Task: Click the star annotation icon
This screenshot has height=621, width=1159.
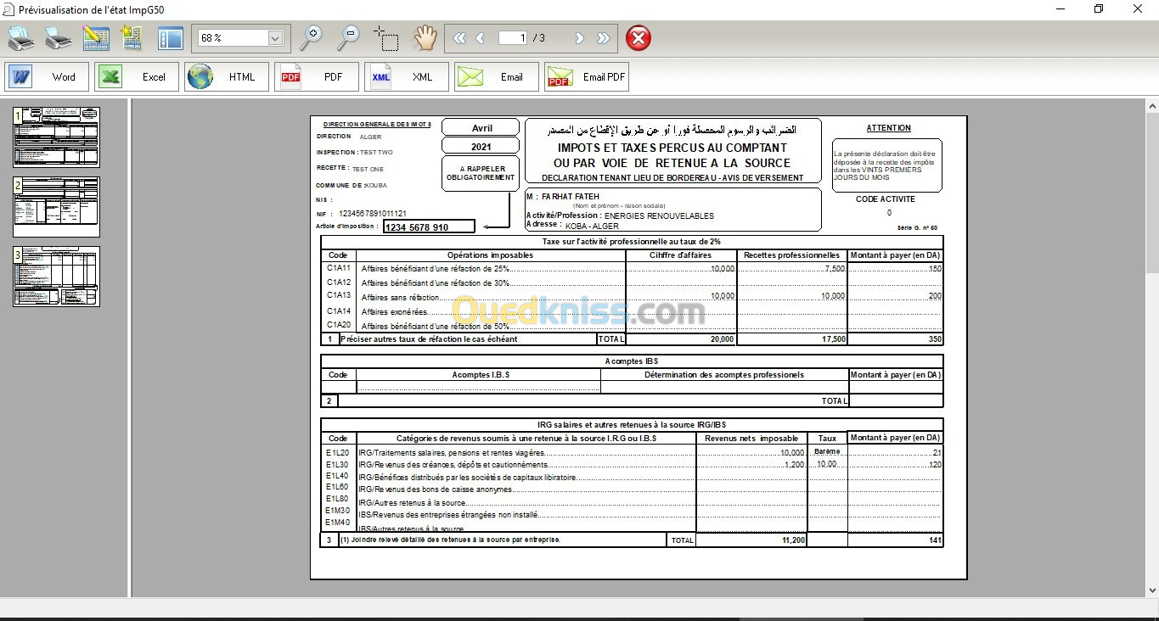Action: (132, 38)
